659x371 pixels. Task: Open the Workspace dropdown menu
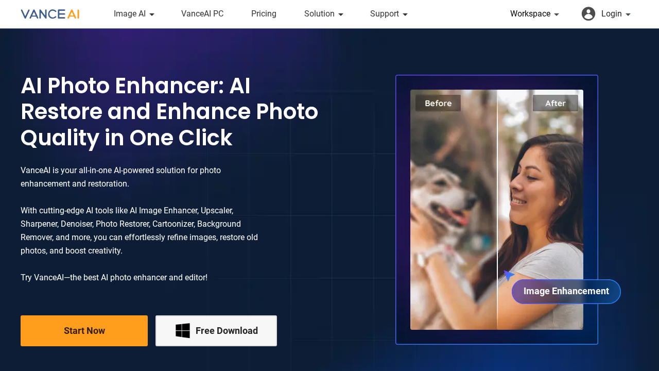[534, 14]
